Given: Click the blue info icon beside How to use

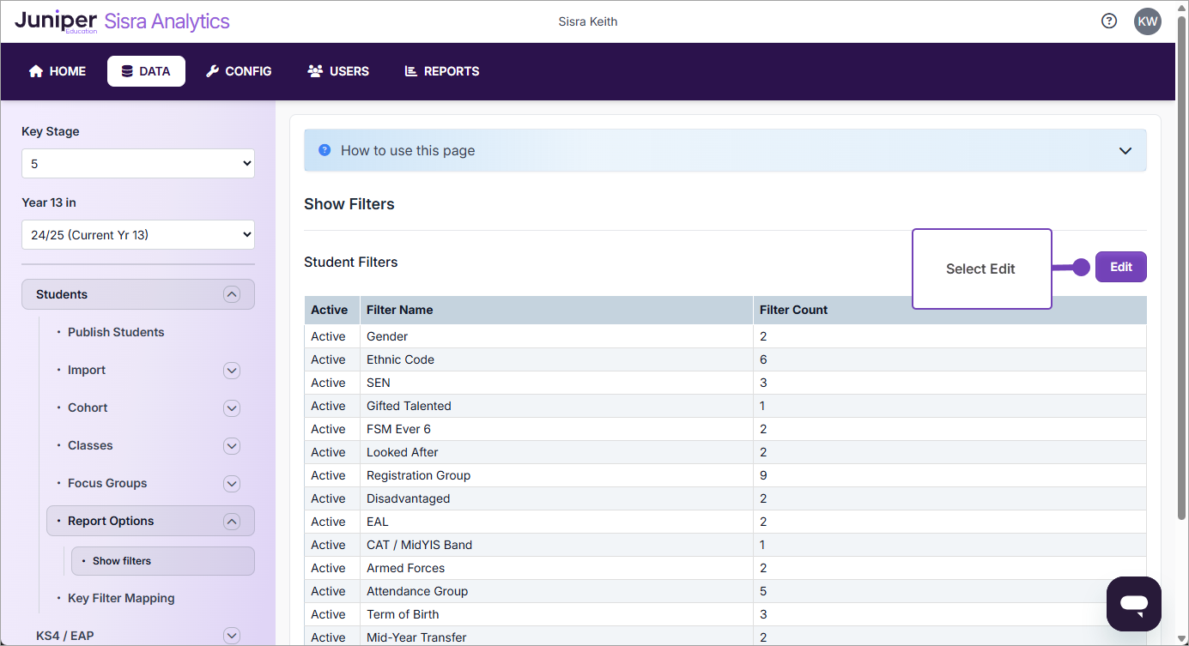Looking at the screenshot, I should [324, 149].
